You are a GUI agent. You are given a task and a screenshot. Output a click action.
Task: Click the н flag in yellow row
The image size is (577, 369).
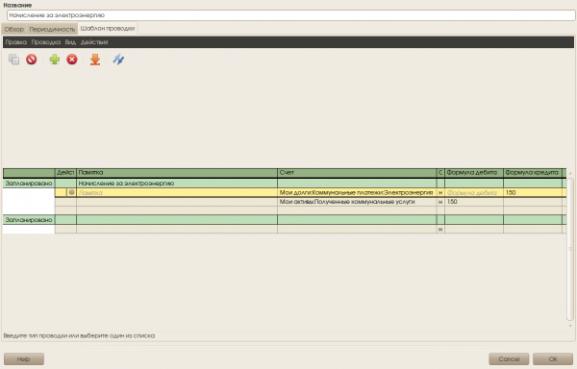[440, 192]
